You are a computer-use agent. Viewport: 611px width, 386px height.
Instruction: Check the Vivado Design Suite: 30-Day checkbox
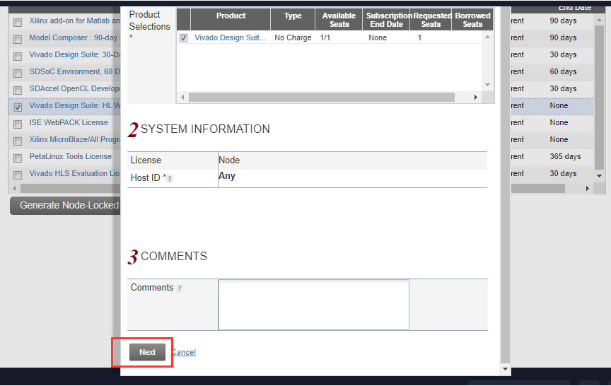point(18,57)
